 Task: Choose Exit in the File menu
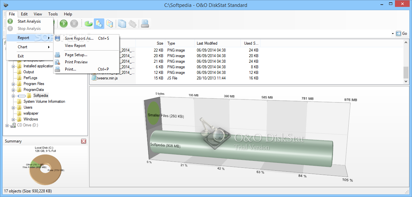(30, 56)
